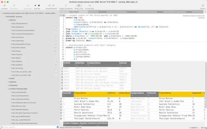Collapse the testowa.mssql.somee.com server node
The height and width of the screenshot is (129, 207).
click(x=3, y=13)
